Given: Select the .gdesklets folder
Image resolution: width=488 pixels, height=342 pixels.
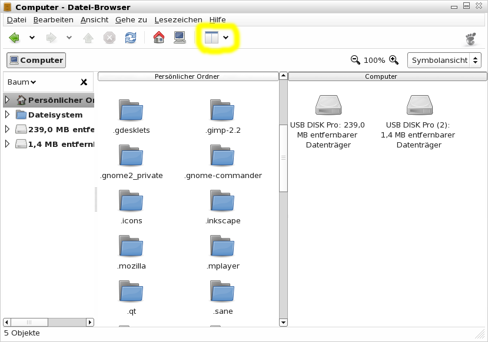Looking at the screenshot, I should tap(131, 117).
